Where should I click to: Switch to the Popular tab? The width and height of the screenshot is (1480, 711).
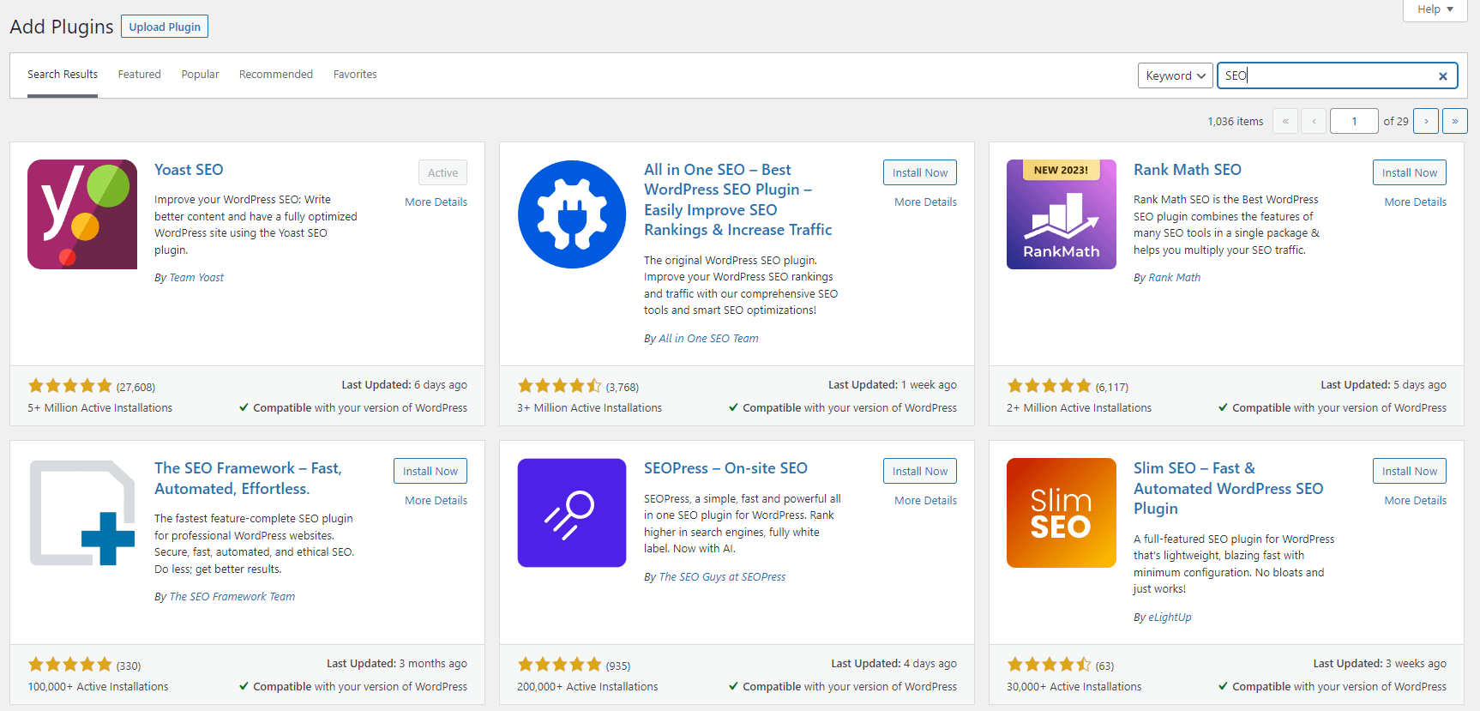[200, 75]
